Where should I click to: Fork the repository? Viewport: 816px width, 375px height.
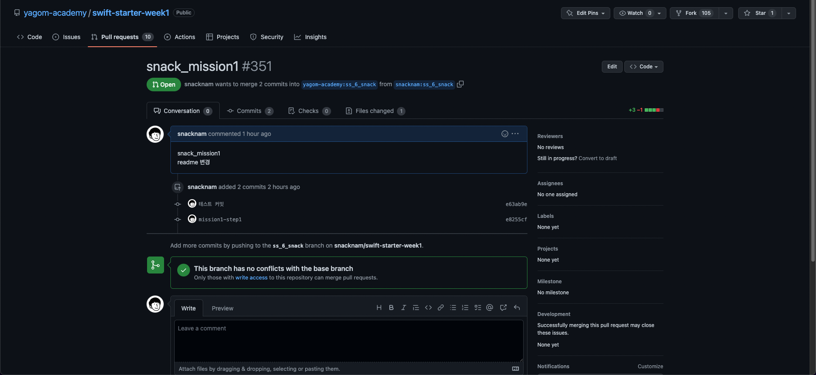pyautogui.click(x=694, y=13)
